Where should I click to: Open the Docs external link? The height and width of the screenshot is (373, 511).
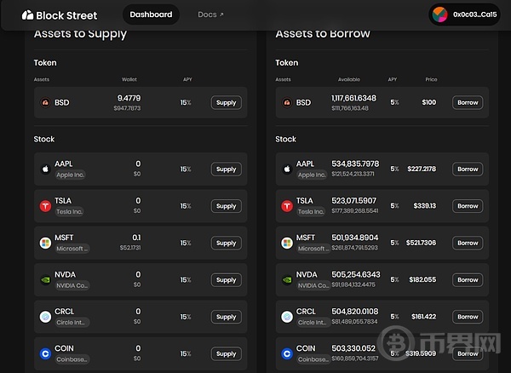click(210, 14)
